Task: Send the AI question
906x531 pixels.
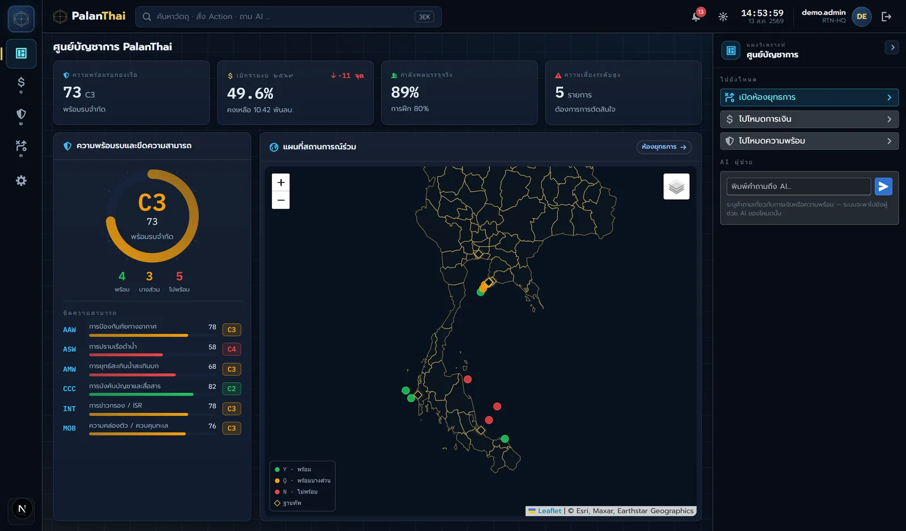Action: point(883,186)
